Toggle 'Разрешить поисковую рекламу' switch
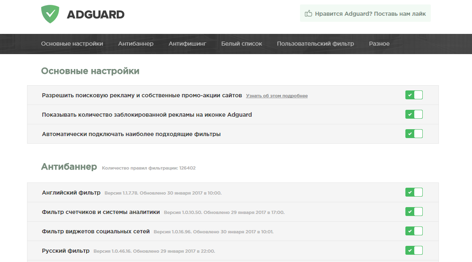Viewport: 472px width, 262px height. pos(414,95)
